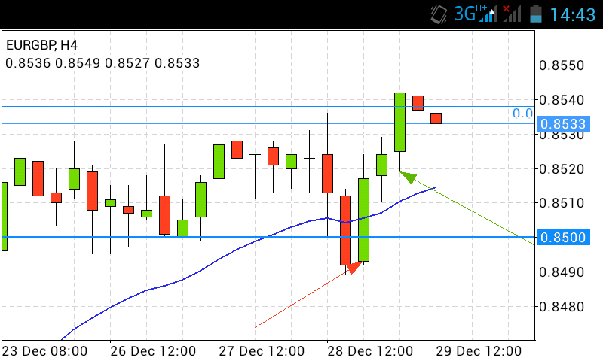Tap the 14:43 clock in status bar
The image size is (603, 361).
click(573, 14)
